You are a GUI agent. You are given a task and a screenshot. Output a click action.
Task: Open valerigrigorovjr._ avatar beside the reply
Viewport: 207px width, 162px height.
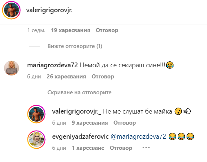[x=36, y=114]
